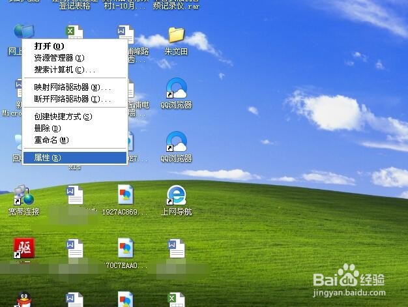
Task: Open the 70C7EAA0 image file
Action: (x=125, y=248)
